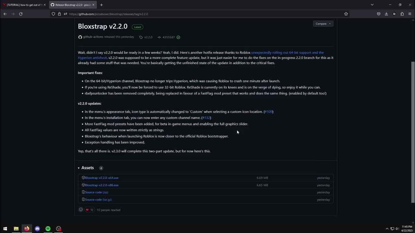Open issue #132 link
This screenshot has height=233, width=415.
tap(206, 118)
